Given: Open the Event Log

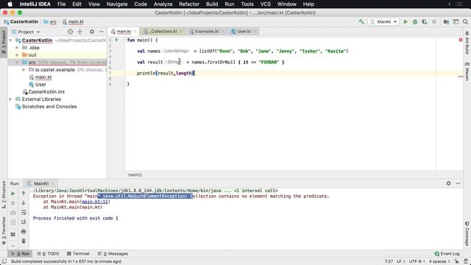Looking at the screenshot, I should [x=447, y=254].
